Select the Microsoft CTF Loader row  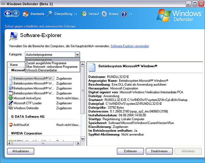pyautogui.click(x=45, y=103)
